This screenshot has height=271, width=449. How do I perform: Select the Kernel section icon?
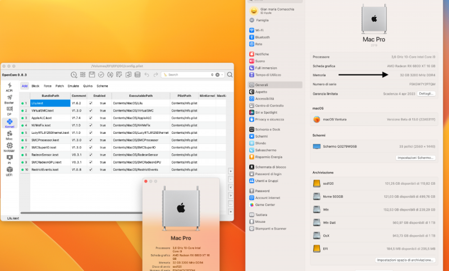click(9, 123)
